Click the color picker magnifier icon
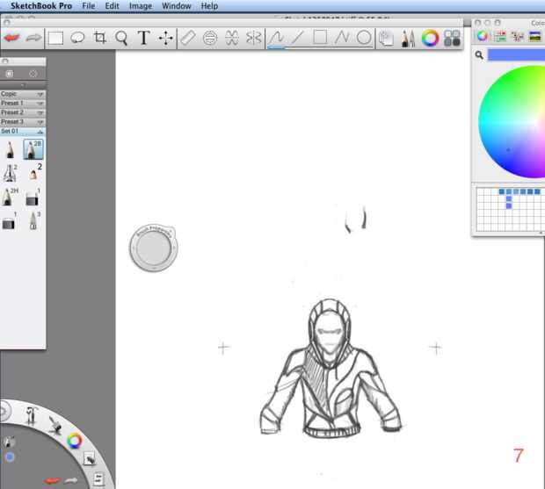 [x=479, y=54]
